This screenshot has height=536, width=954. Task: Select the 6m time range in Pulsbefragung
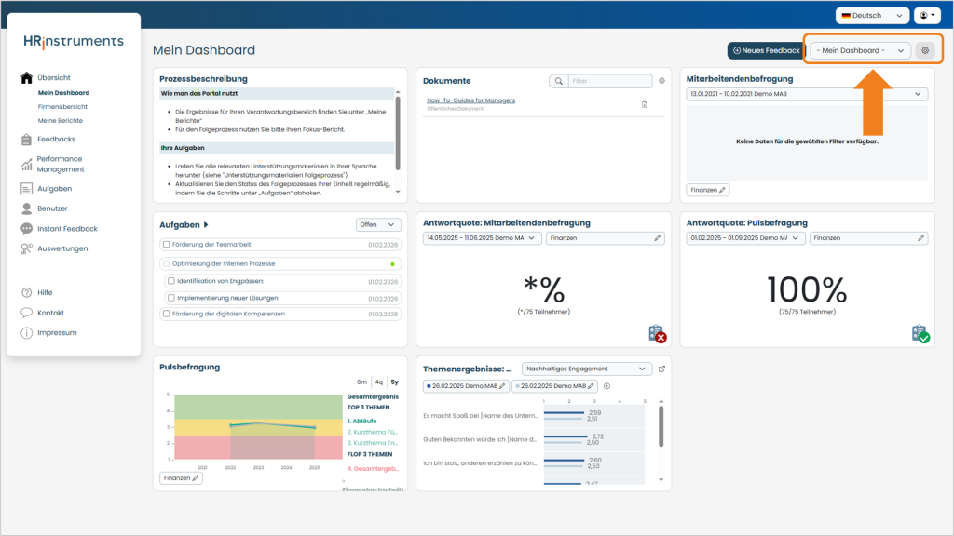tap(362, 382)
